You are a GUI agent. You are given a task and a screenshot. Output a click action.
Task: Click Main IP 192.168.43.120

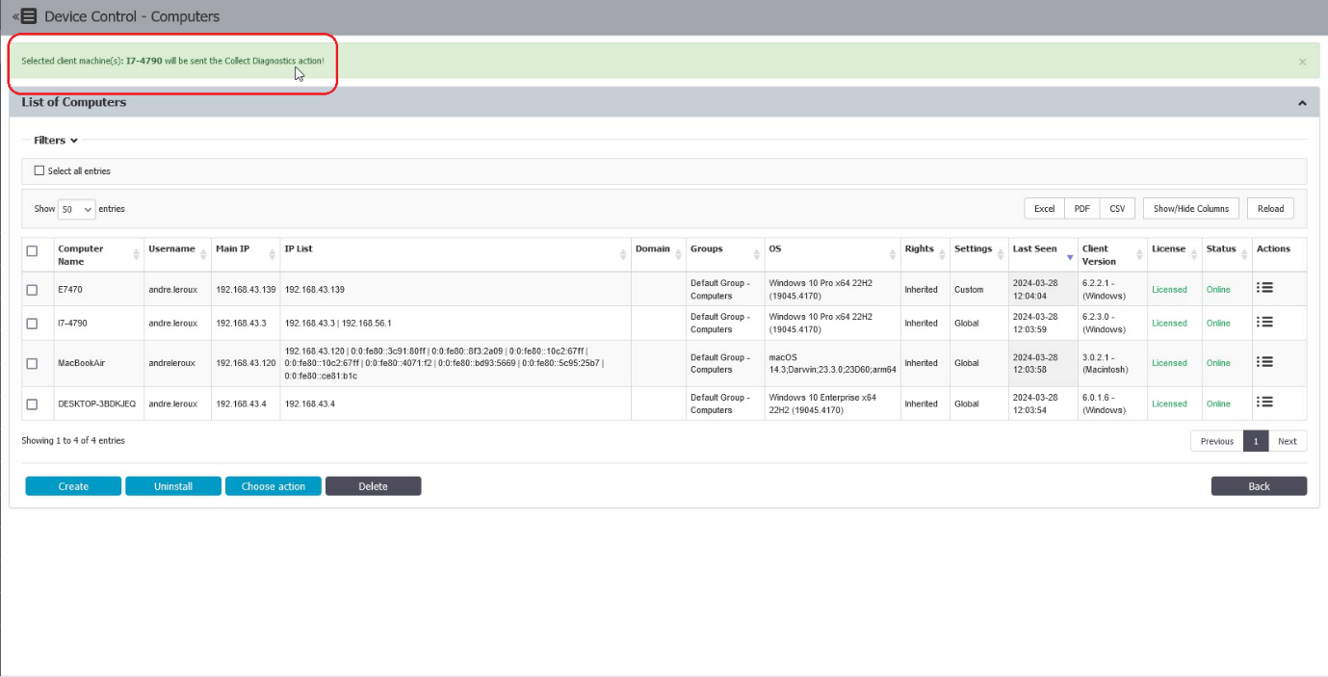point(246,363)
